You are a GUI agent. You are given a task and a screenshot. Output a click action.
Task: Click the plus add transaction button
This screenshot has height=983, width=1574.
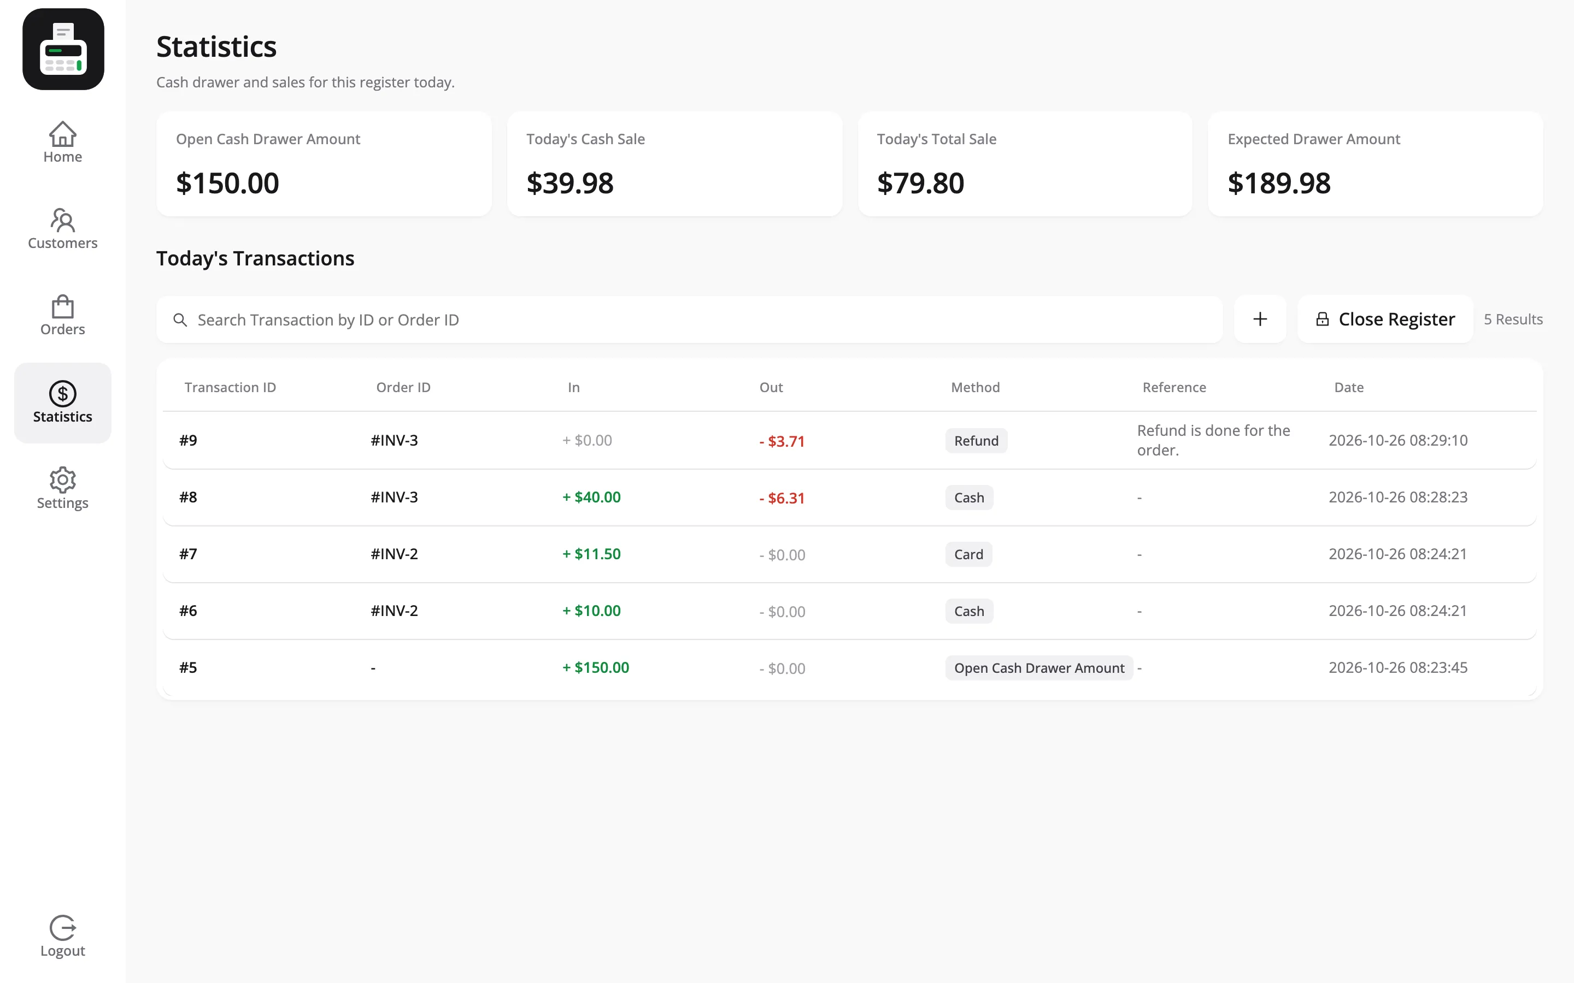[1260, 319]
